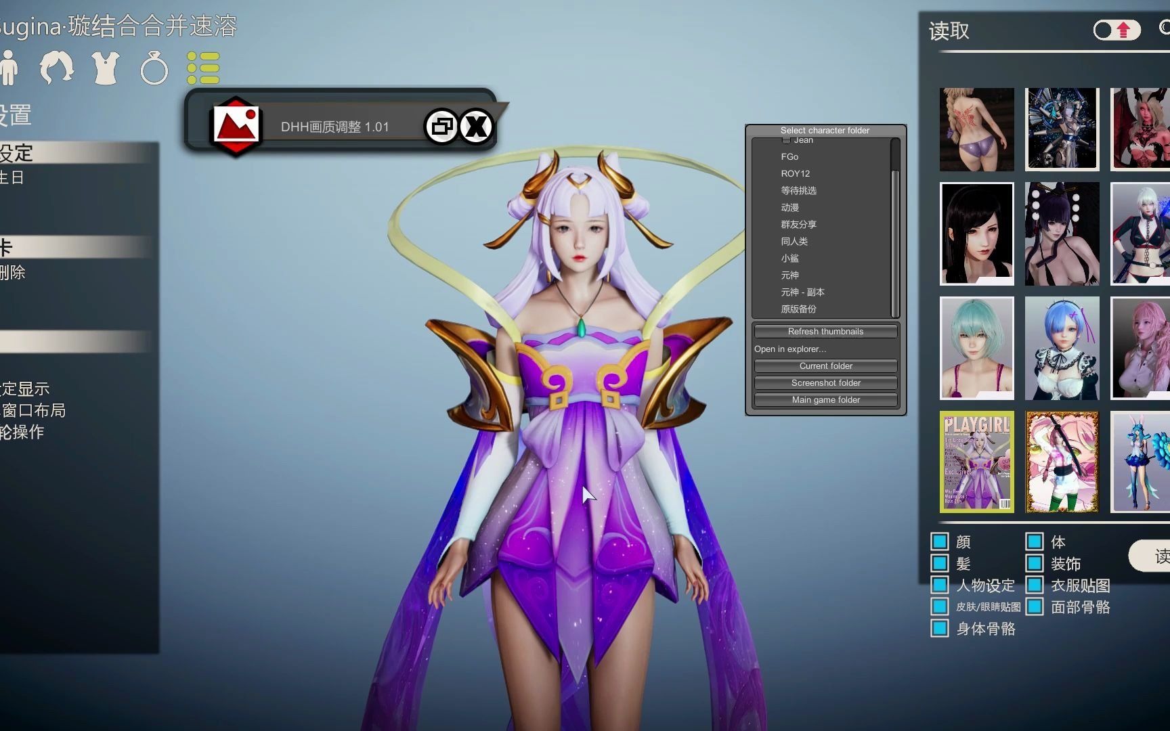Select the pink-haired office card

click(1140, 348)
